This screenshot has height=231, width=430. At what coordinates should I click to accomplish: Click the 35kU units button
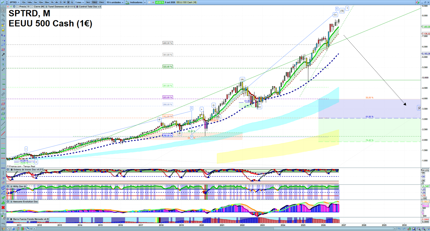[x=101, y=2]
